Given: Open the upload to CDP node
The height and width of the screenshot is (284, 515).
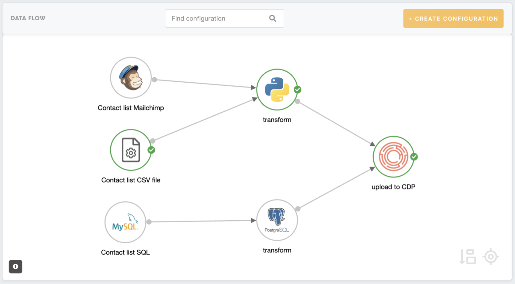Looking at the screenshot, I should tap(393, 157).
